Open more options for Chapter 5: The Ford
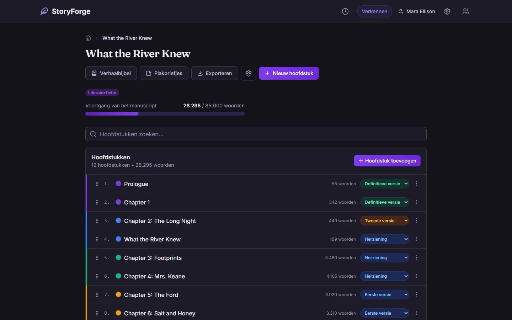512x320 pixels. tap(416, 295)
